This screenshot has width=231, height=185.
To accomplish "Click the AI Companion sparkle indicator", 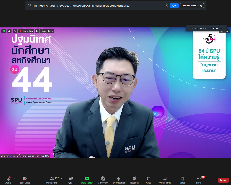I will tap(9, 31).
